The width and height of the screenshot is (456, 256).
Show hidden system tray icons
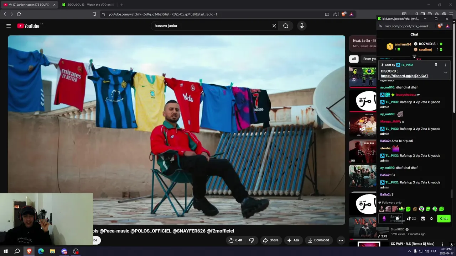[409, 251]
